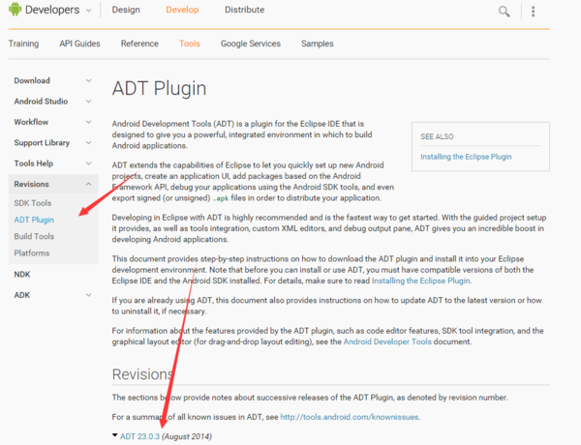Open Installing the Eclipse Plugin in See Also
Image resolution: width=581 pixels, height=445 pixels.
tap(466, 157)
